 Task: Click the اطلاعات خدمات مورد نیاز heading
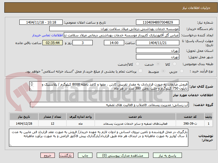coord(193,95)
